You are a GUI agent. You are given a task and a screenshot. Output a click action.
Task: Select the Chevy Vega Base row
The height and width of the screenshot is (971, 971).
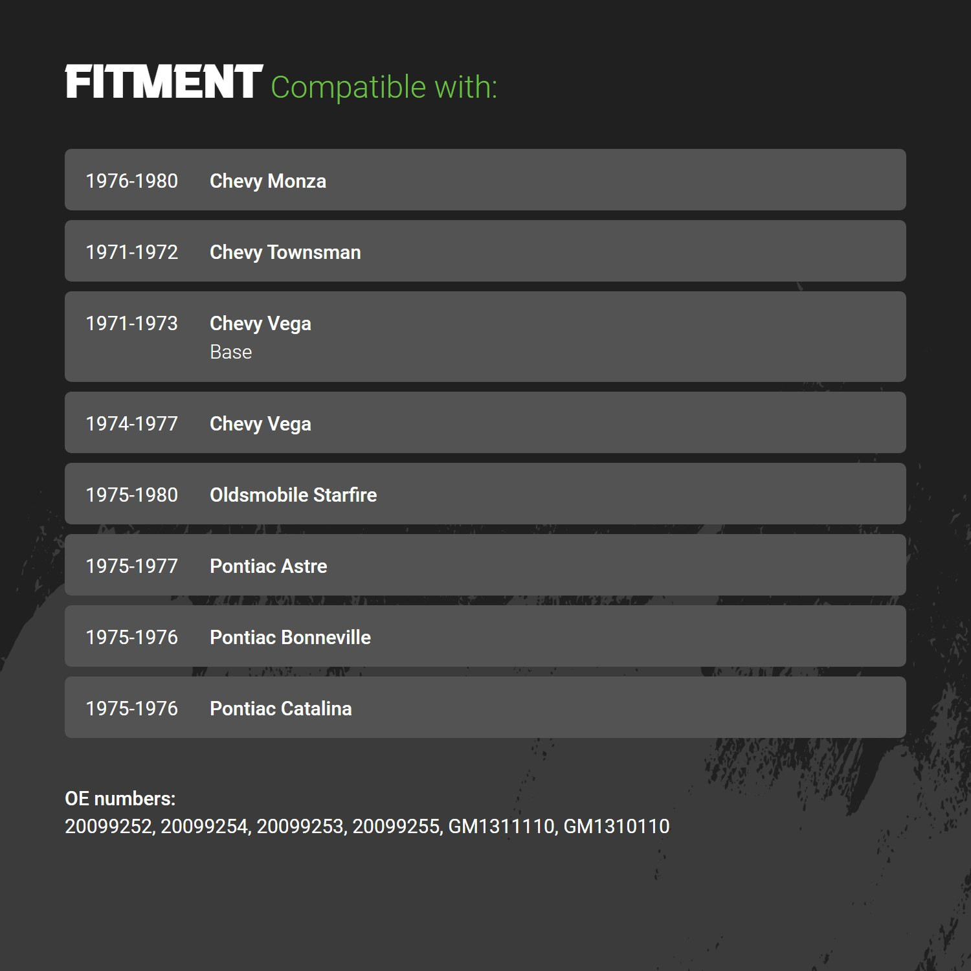tap(485, 337)
